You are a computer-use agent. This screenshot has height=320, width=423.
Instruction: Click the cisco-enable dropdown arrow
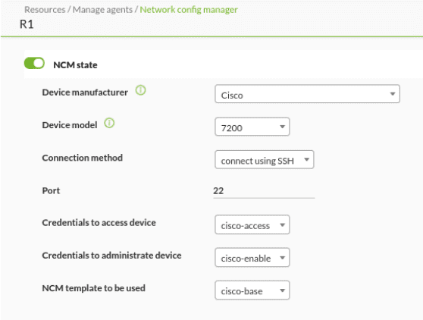(x=282, y=258)
